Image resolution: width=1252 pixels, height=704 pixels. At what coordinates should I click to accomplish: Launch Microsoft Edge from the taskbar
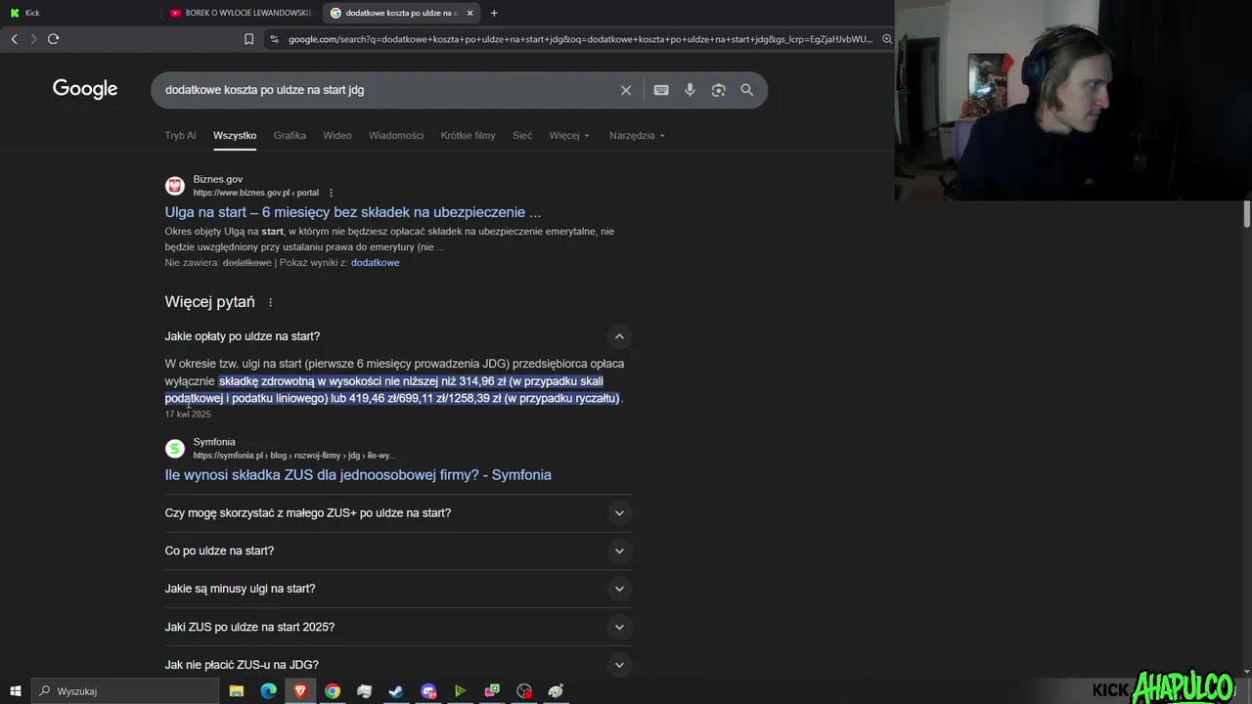coord(268,691)
